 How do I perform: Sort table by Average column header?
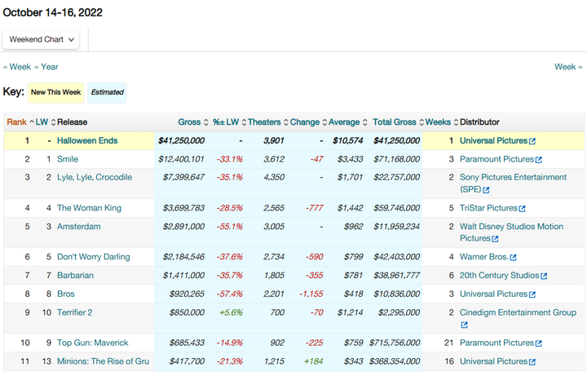[x=343, y=122]
